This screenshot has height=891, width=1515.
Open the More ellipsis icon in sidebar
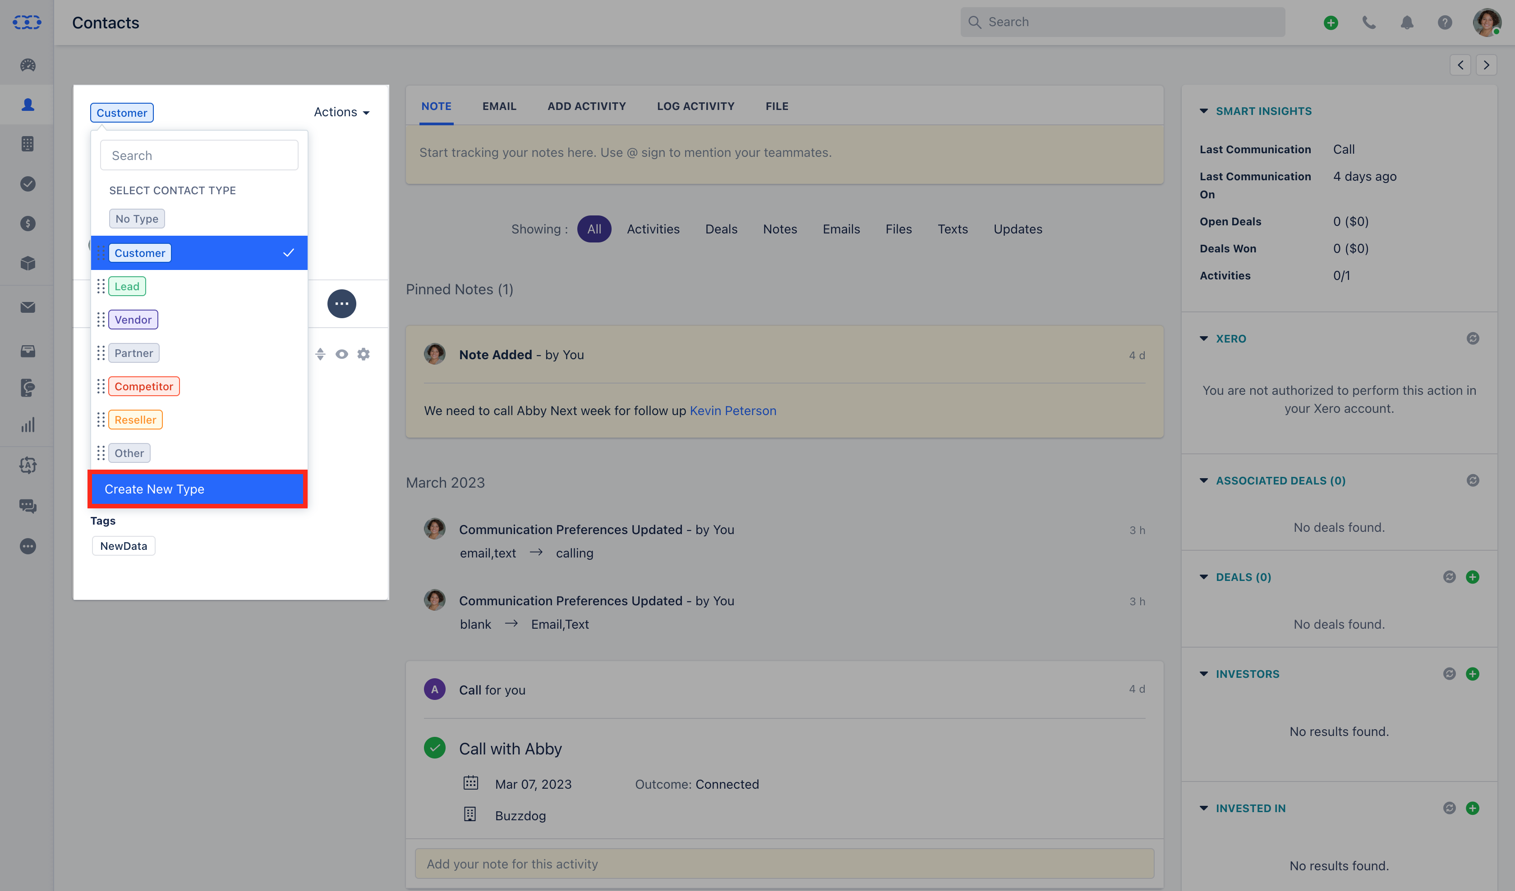[x=28, y=546]
